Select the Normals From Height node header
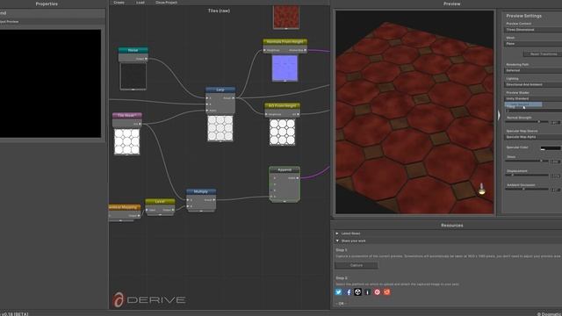Screen dimensions: 562x316 point(285,42)
